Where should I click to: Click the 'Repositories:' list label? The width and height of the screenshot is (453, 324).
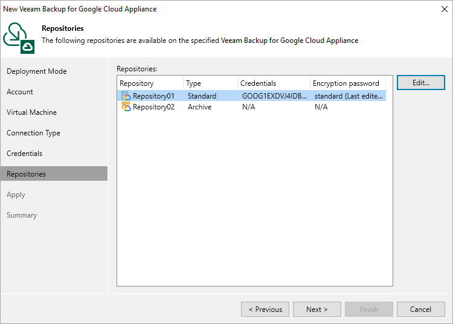[137, 69]
